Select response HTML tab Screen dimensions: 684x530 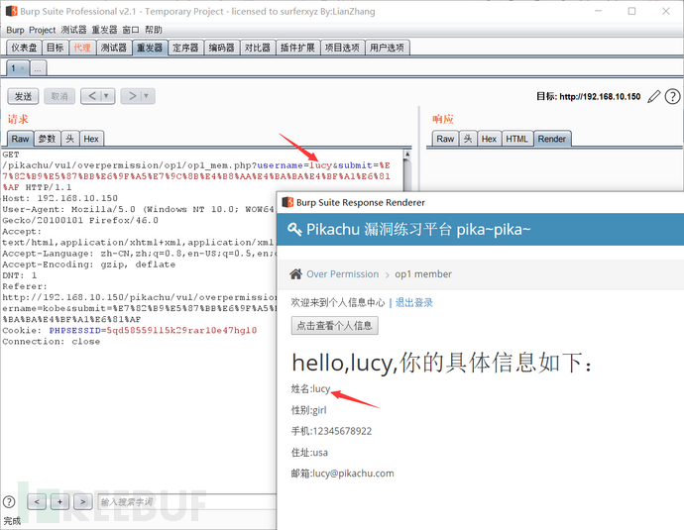click(x=517, y=139)
